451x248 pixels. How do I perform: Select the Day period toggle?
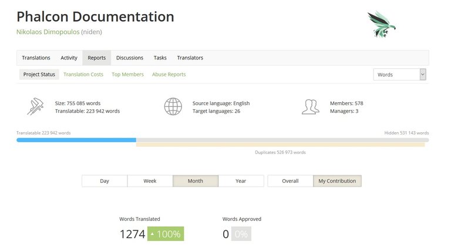pos(105,181)
